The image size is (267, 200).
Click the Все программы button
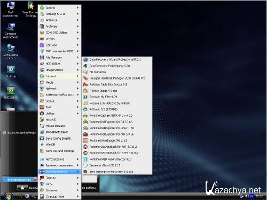(19, 180)
